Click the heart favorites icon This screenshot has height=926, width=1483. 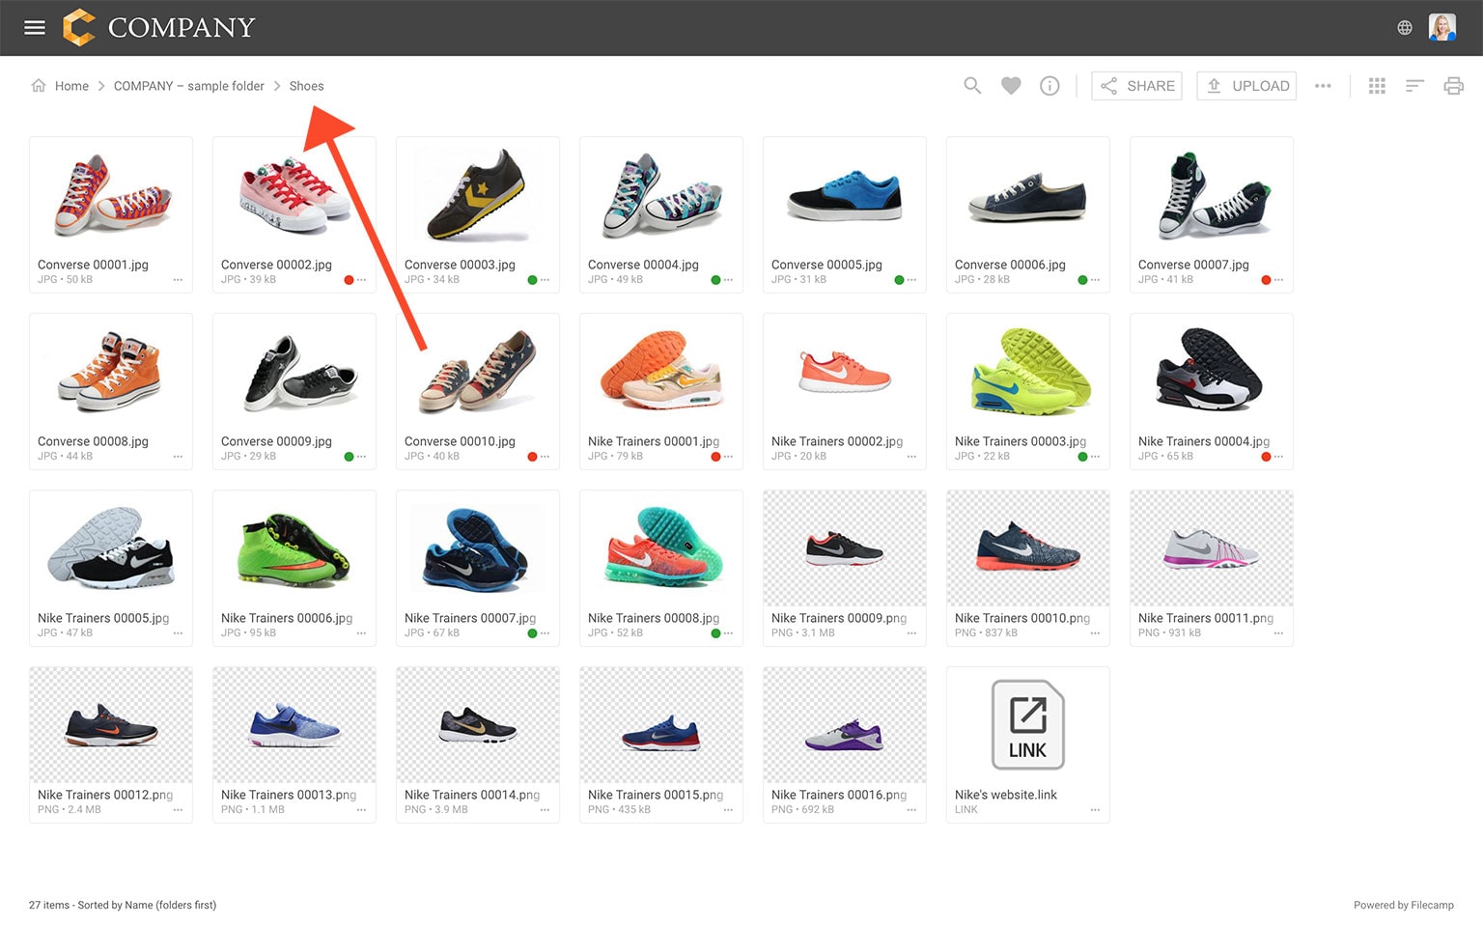click(x=1011, y=86)
